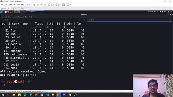Open the VMware console view icon
The height and width of the screenshot is (97, 173).
point(64,5)
